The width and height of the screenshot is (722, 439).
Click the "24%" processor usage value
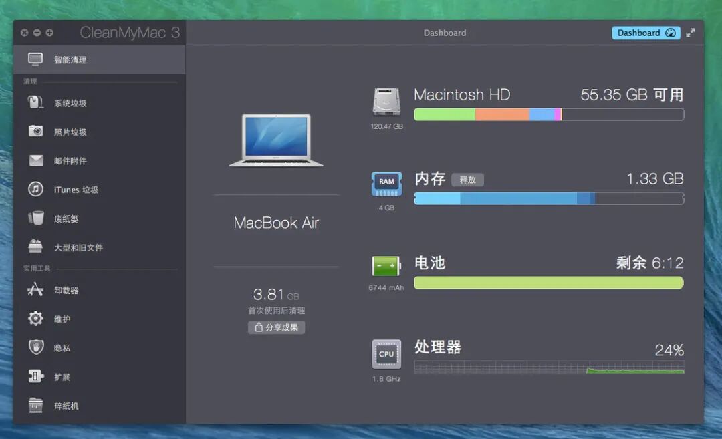point(669,350)
